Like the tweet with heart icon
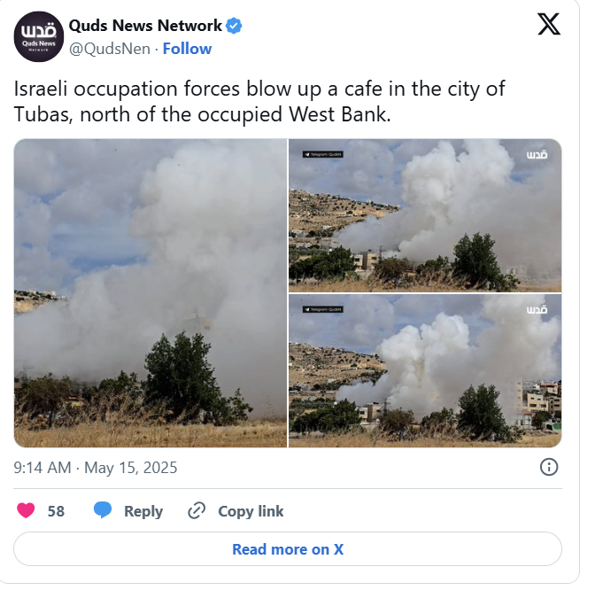 [26, 510]
